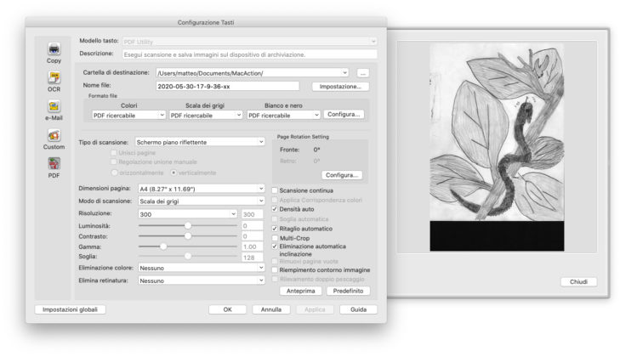This screenshot has width=620, height=357.
Task: Open the Colori file format dropdown
Action: [128, 115]
